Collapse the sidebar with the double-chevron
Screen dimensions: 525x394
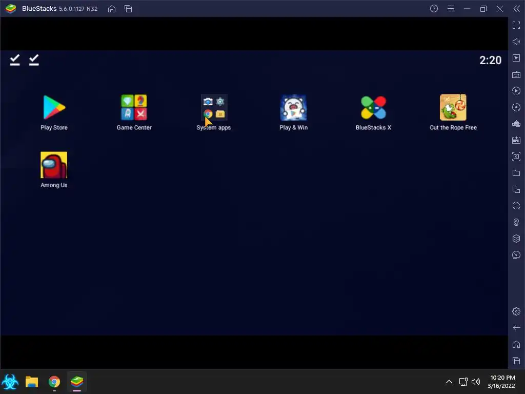click(517, 9)
